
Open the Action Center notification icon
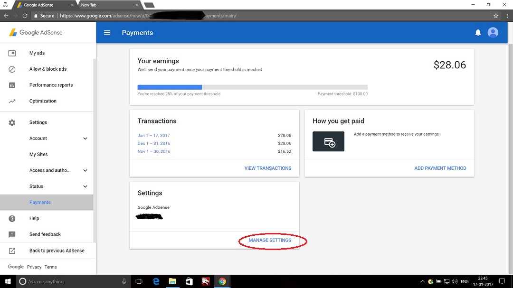coord(502,281)
